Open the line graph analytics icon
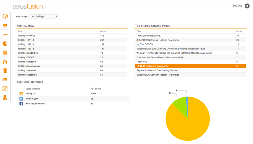This screenshot has height=144, width=253. pyautogui.click(x=5, y=89)
